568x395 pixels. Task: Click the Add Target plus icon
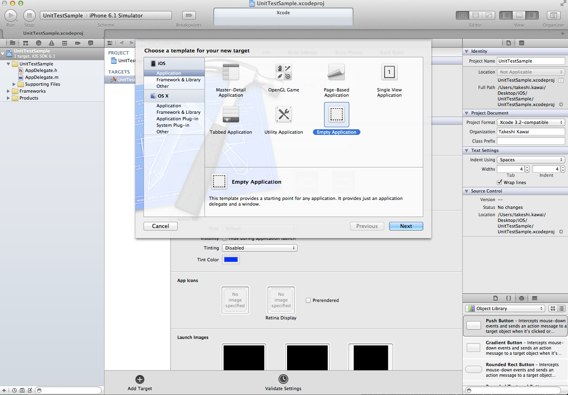pos(140,380)
